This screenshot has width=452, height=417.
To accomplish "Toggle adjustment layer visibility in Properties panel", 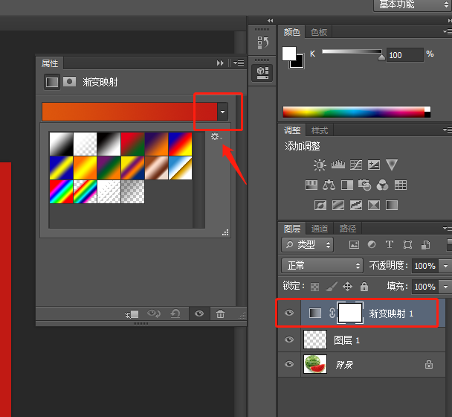I will (x=199, y=313).
